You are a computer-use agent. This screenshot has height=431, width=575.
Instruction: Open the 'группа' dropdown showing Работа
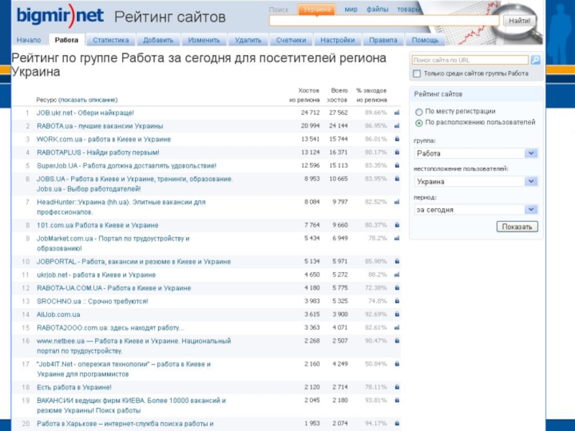(x=476, y=153)
